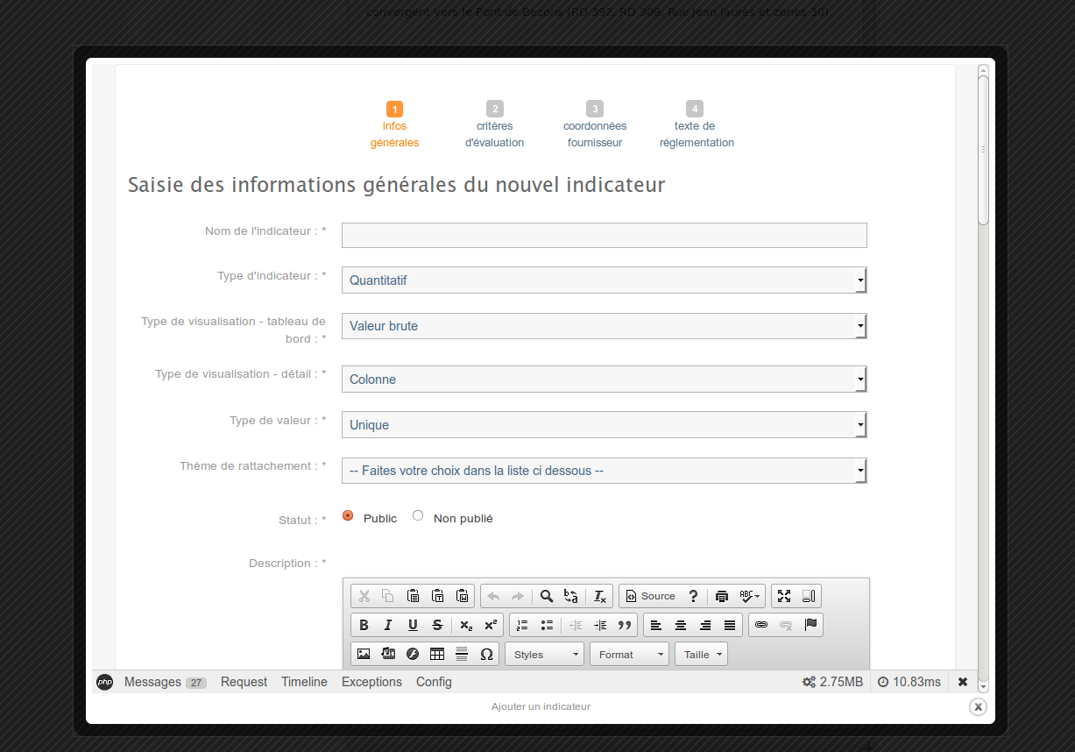Toggle Bold formatting
Image resolution: width=1075 pixels, height=752 pixels.
point(364,625)
